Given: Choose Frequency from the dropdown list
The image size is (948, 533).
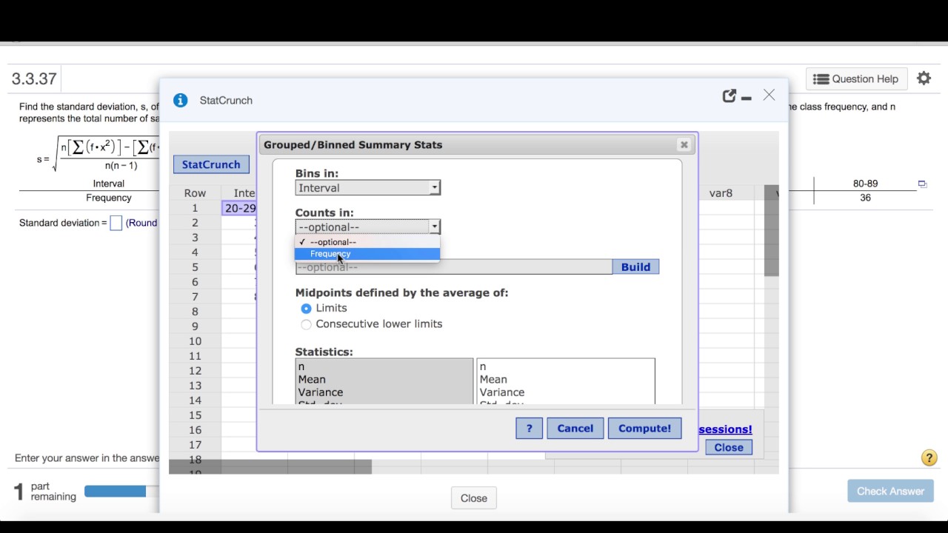Looking at the screenshot, I should (367, 254).
